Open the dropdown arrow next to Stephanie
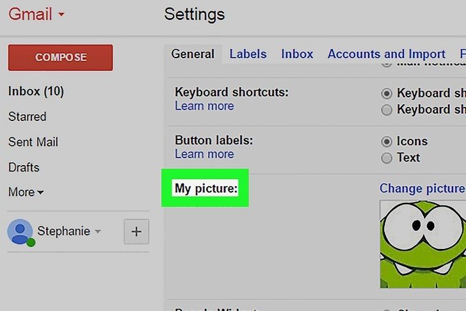This screenshot has height=311, width=466. point(98,232)
